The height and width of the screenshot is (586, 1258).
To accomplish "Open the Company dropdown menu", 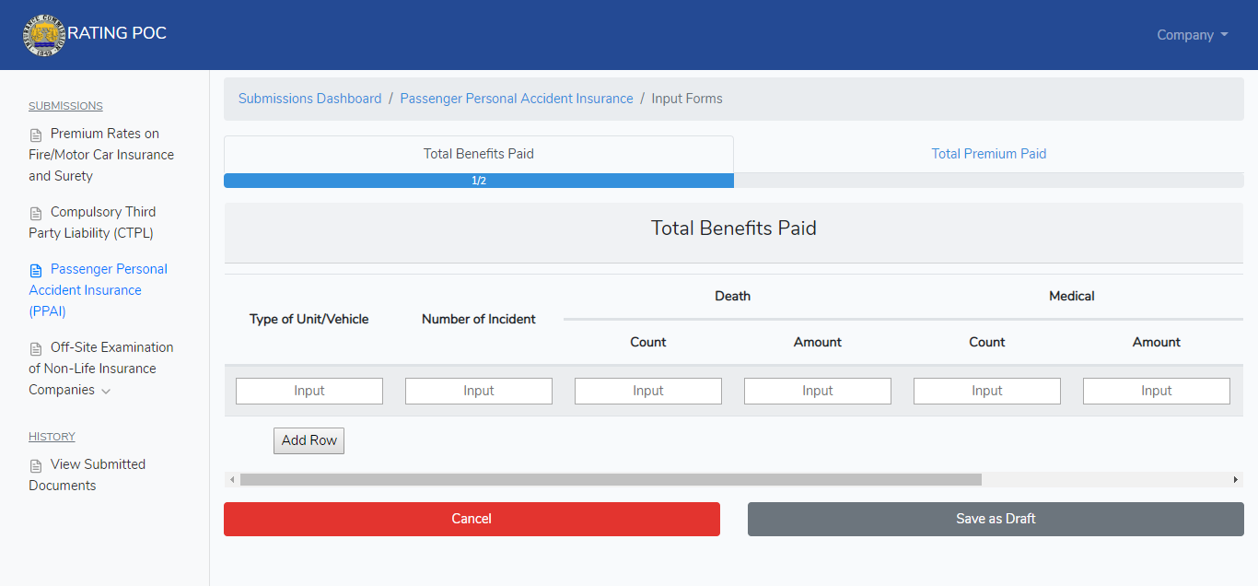I will coord(1192,35).
